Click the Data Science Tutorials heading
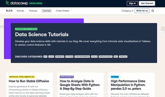This screenshot has width=165, height=97. pos(42,34)
